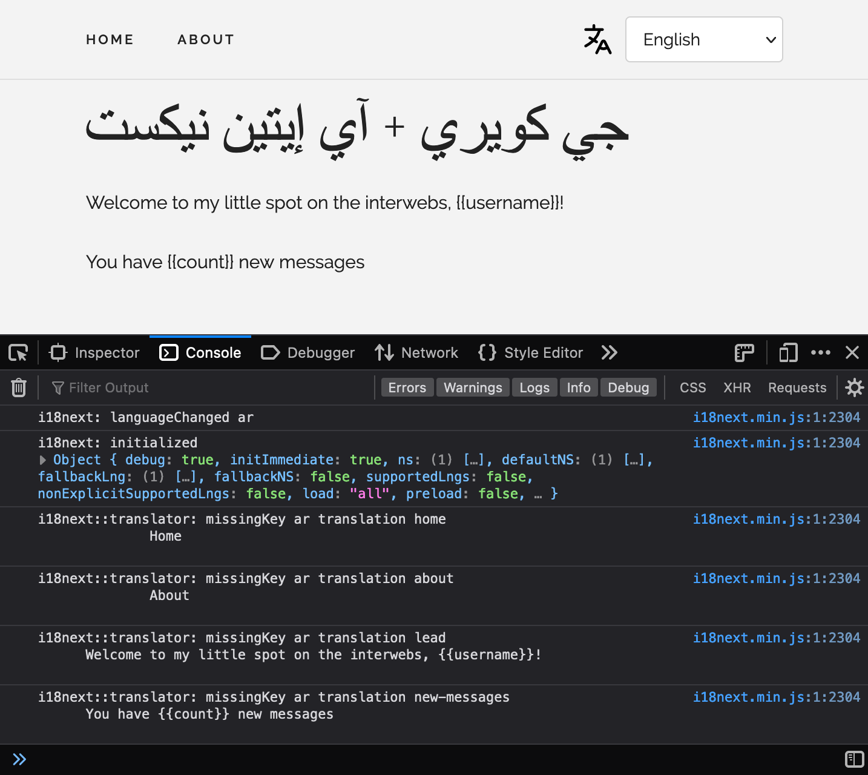The image size is (868, 775).
Task: Open the i18next.min.js source link
Action: [x=777, y=417]
